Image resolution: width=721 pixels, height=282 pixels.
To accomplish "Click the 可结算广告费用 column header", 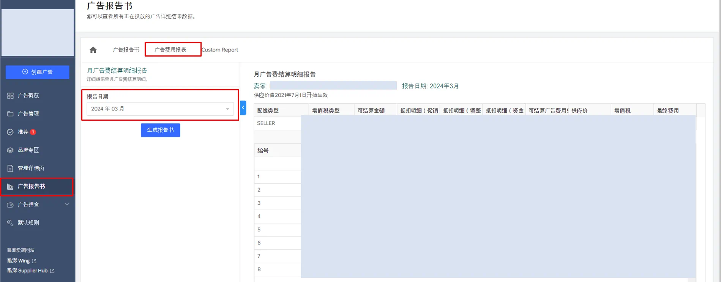I will tap(547, 110).
